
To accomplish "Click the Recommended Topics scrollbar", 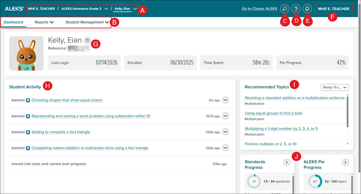I will pyautogui.click(x=348, y=112).
